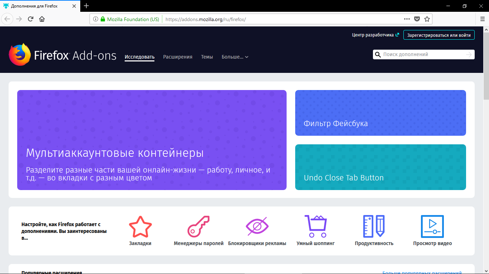Screen dimensions: 489x274
Task: Click the Просмотр видео label
Action: [x=432, y=243]
